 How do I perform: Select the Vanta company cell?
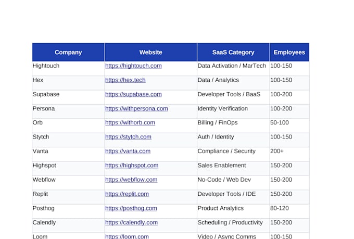click(x=68, y=154)
